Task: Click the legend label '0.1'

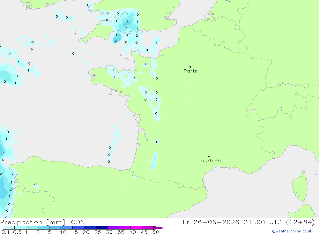Action: (5, 232)
